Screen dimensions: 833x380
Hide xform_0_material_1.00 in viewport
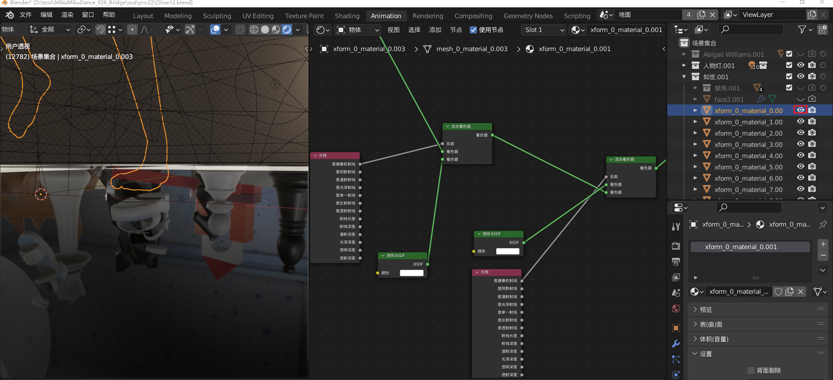click(800, 122)
